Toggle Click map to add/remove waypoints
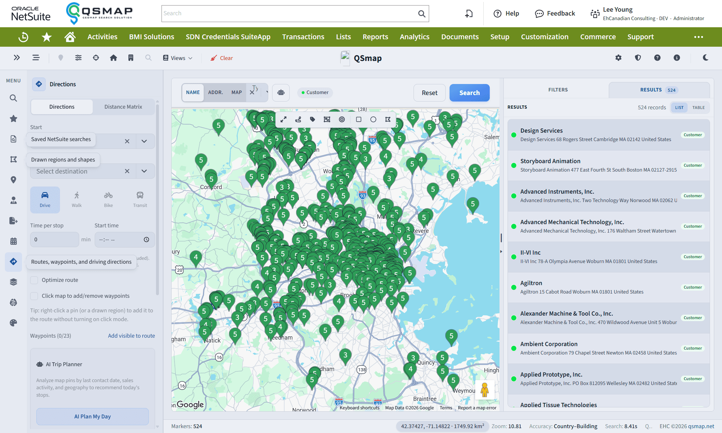The height and width of the screenshot is (433, 722). point(34,296)
